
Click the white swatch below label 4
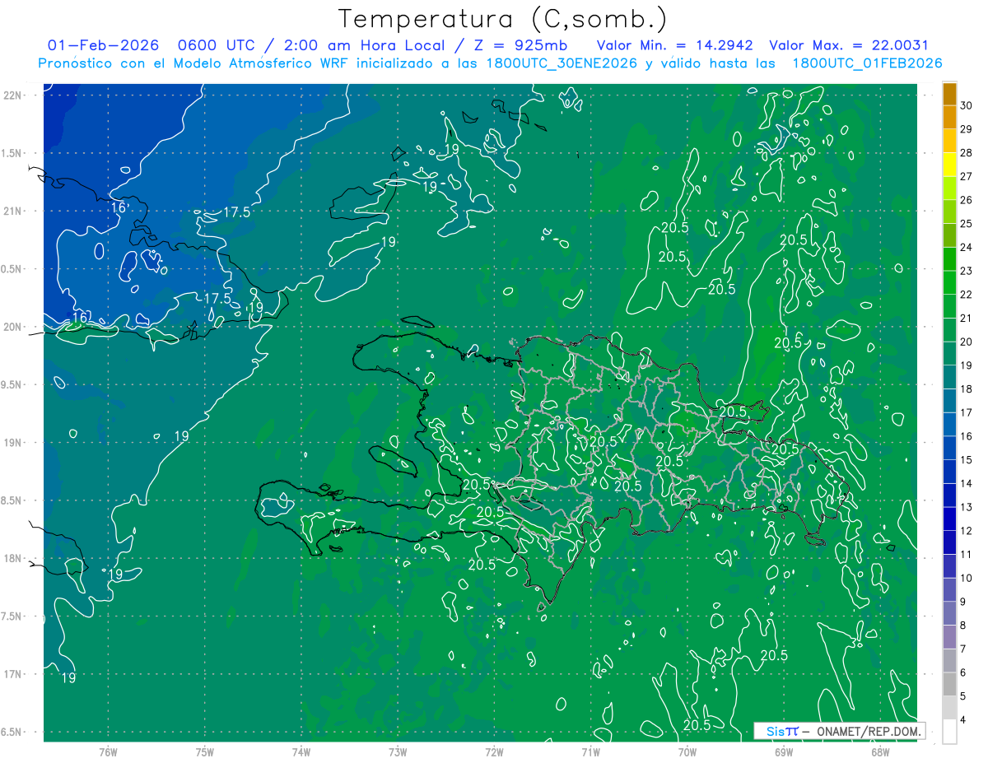[x=949, y=732]
